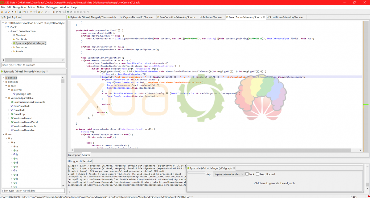370x198 pixels.
Task: Select the Terminal tab
Action: pyautogui.click(x=87, y=161)
